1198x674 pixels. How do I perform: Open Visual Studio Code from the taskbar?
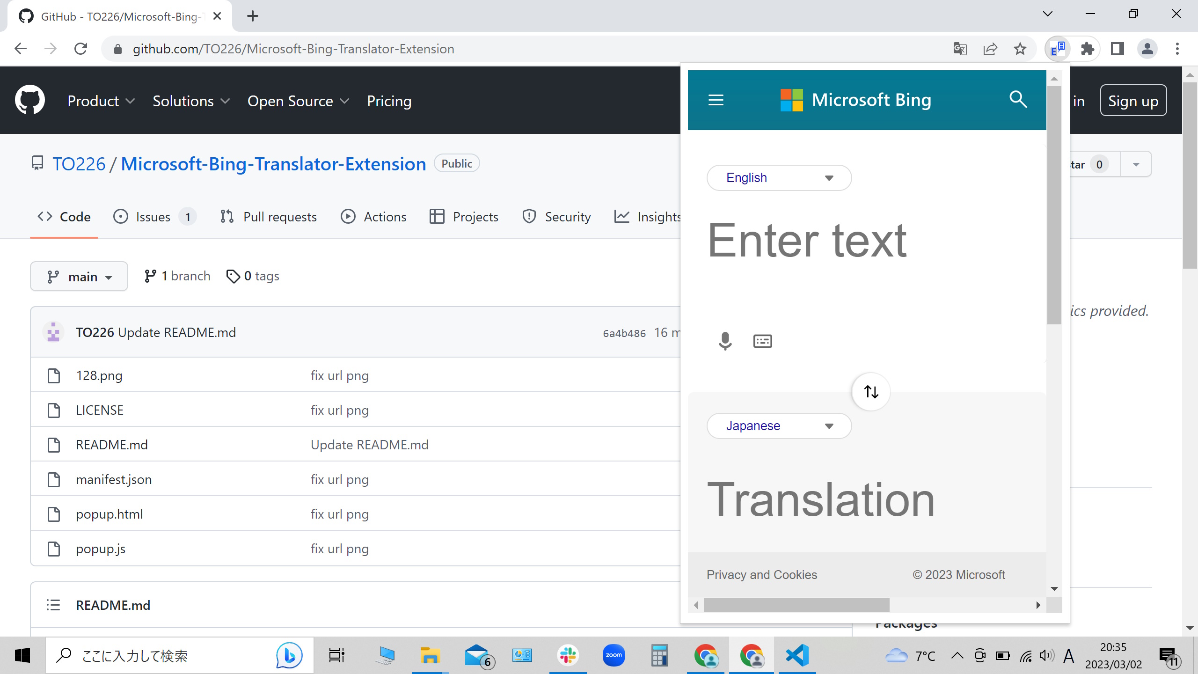coord(797,655)
